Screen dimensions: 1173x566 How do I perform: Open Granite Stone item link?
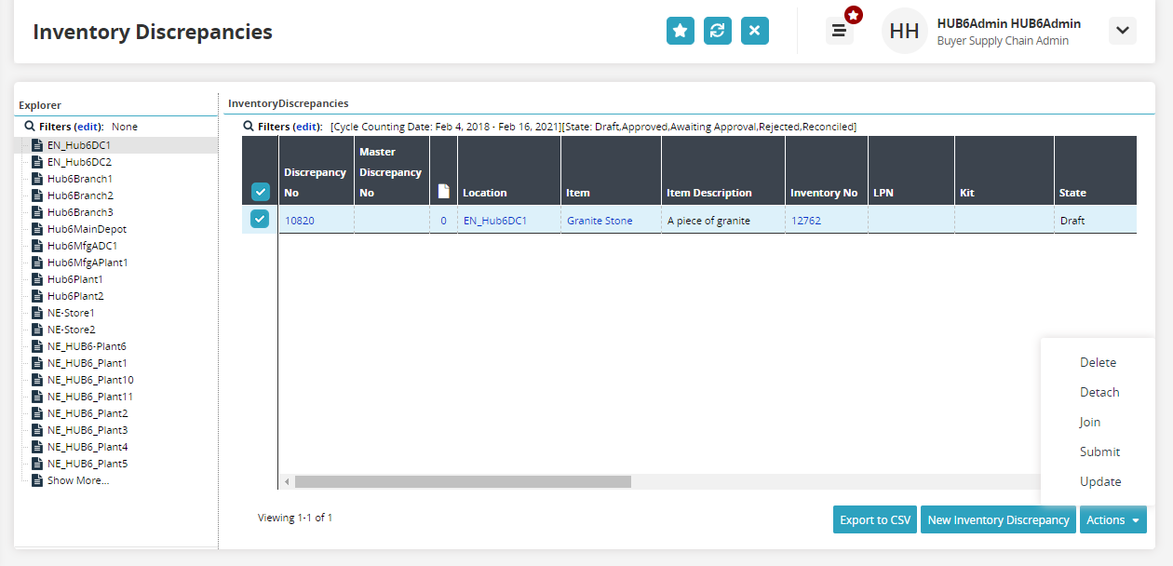click(x=600, y=221)
